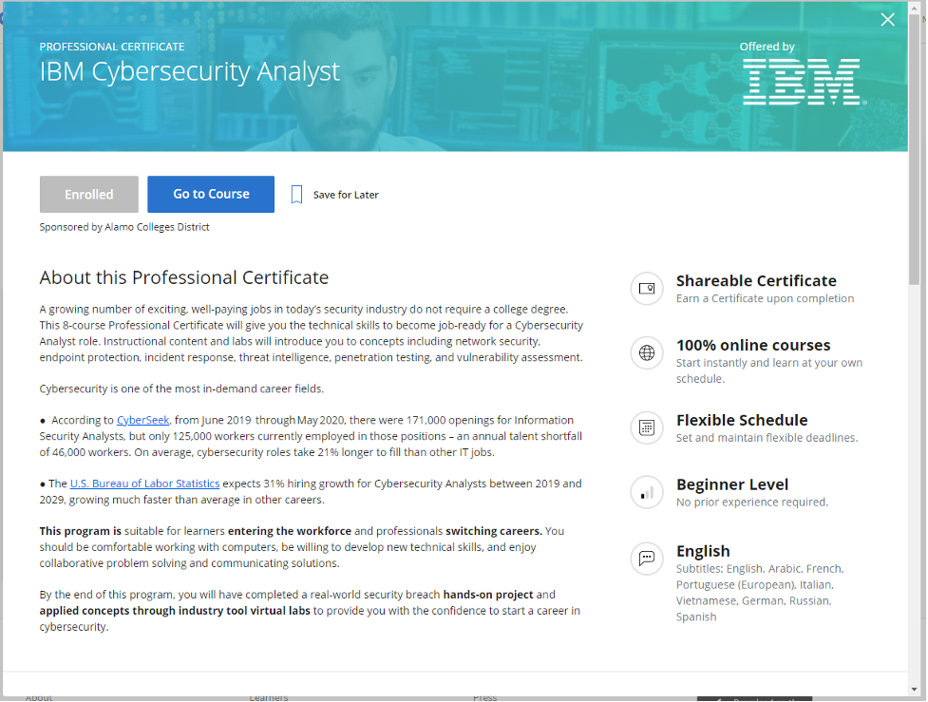Click the Save for Later bookmark icon

296,195
